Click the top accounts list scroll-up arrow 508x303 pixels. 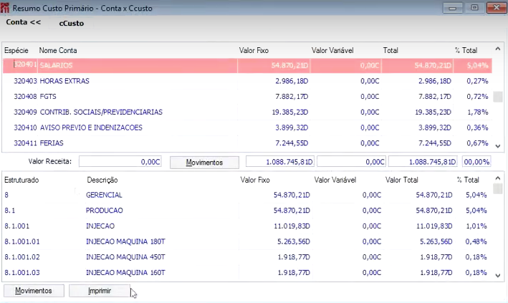(498, 49)
